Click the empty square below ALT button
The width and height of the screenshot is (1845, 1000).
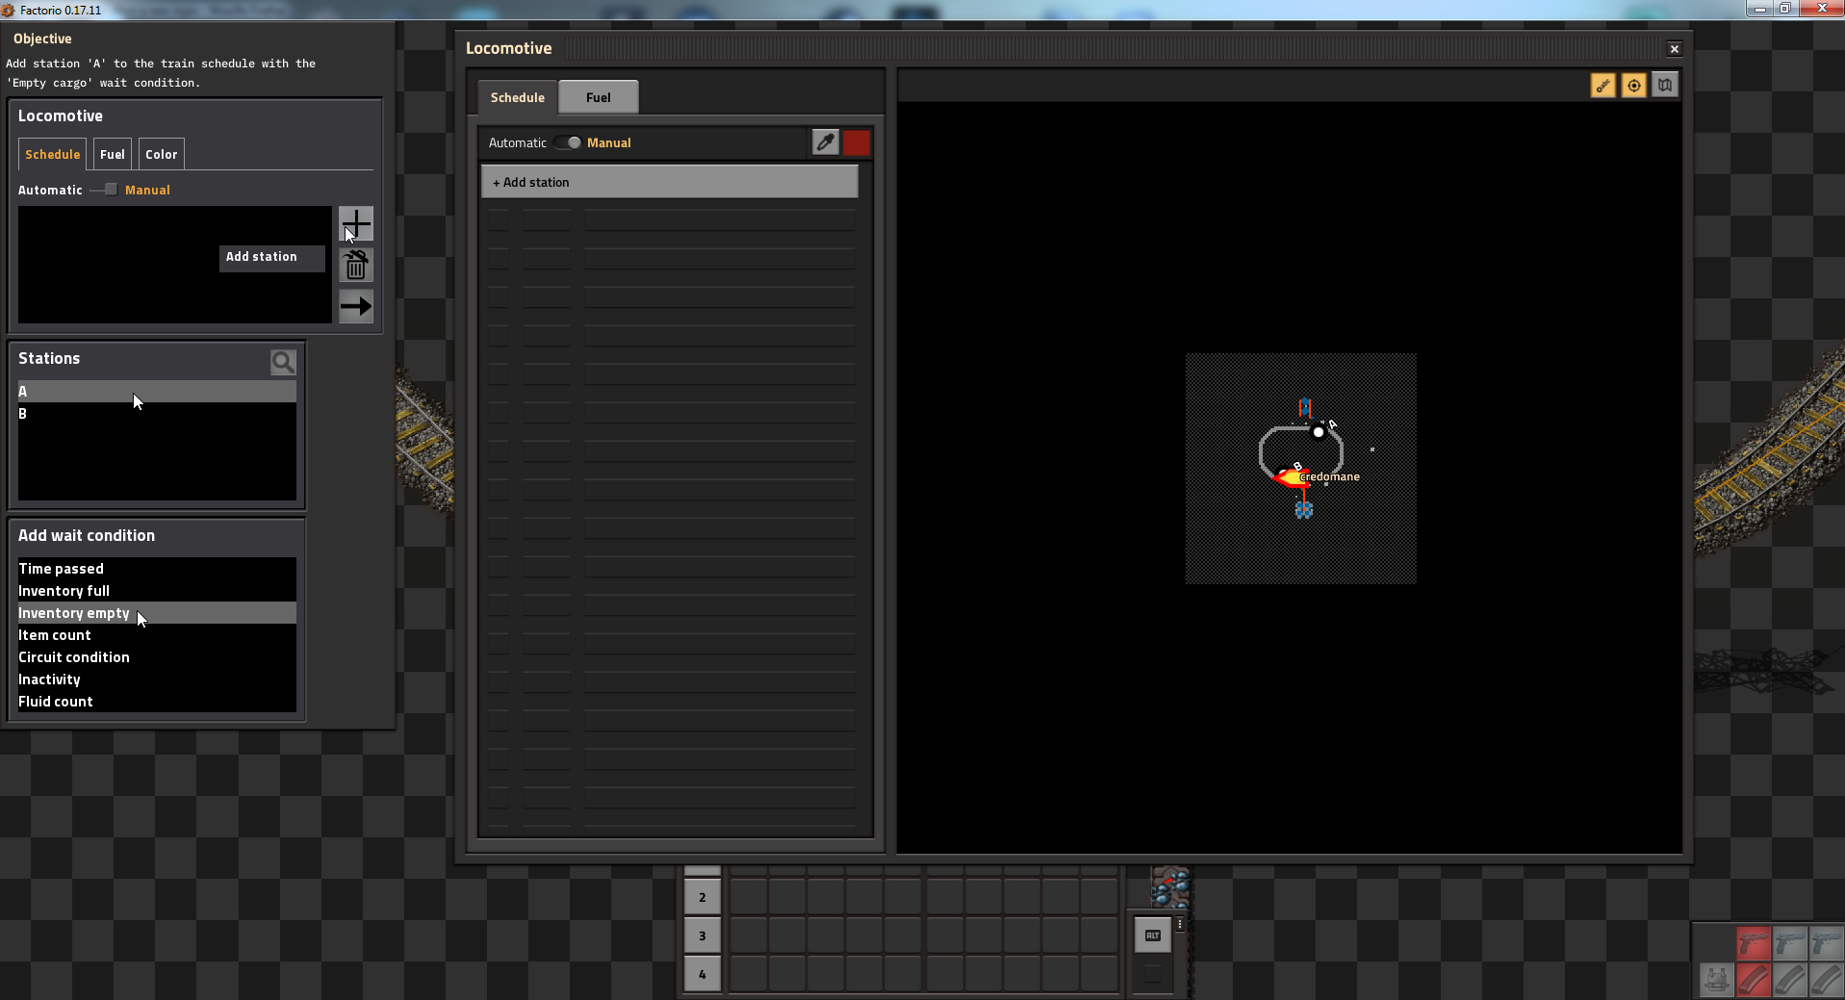tap(1153, 974)
